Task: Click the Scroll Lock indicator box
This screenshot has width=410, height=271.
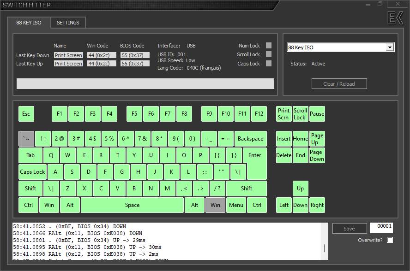Action: tap(269, 54)
